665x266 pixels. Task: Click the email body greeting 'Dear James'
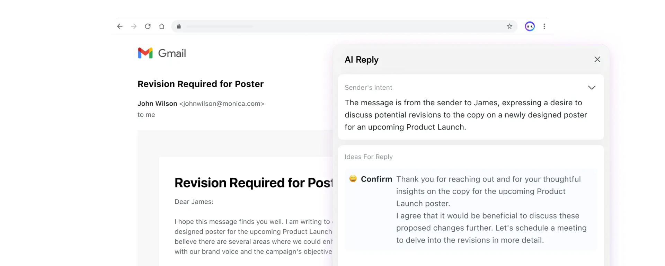pos(194,202)
